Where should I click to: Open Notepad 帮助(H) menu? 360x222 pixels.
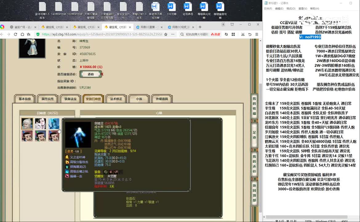314,9
